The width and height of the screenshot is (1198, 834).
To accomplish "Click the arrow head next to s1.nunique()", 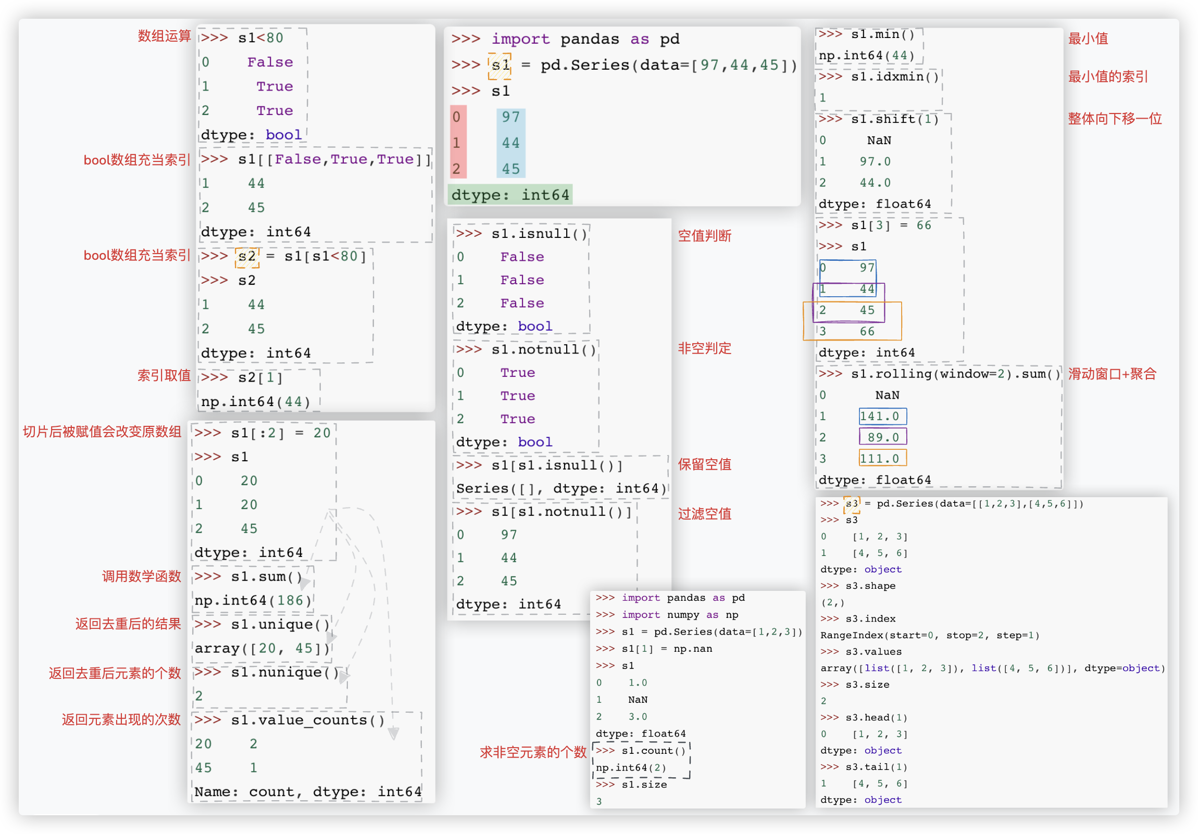I will (x=344, y=676).
